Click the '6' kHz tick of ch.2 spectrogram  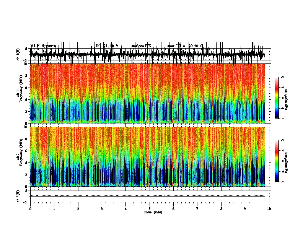point(26,151)
